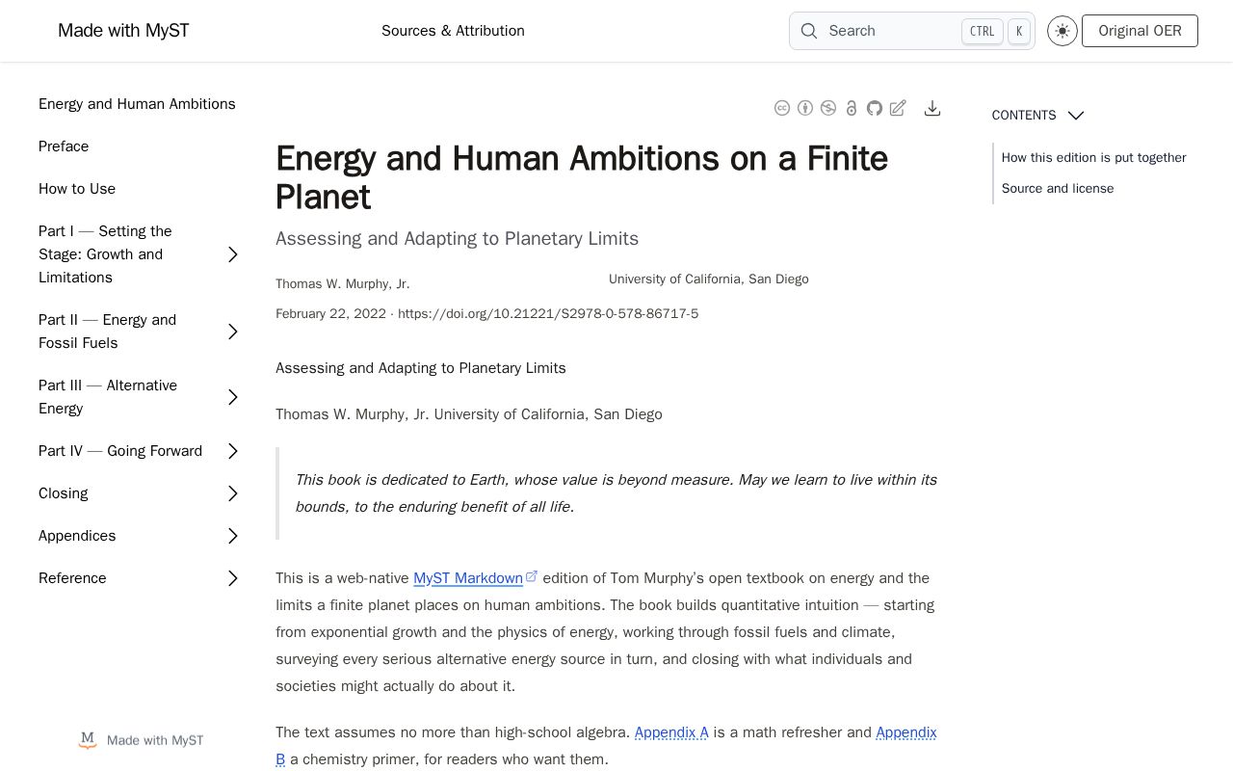Expand Part IV Going Forward chevron

tap(232, 451)
